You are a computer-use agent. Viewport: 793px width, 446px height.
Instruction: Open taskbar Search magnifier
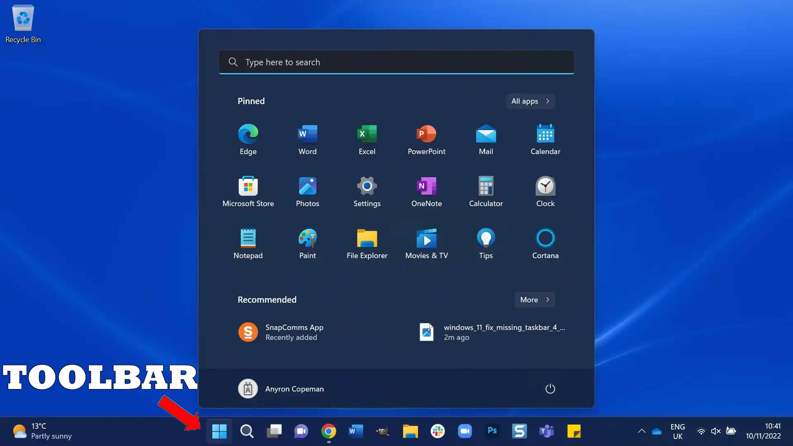coord(247,431)
